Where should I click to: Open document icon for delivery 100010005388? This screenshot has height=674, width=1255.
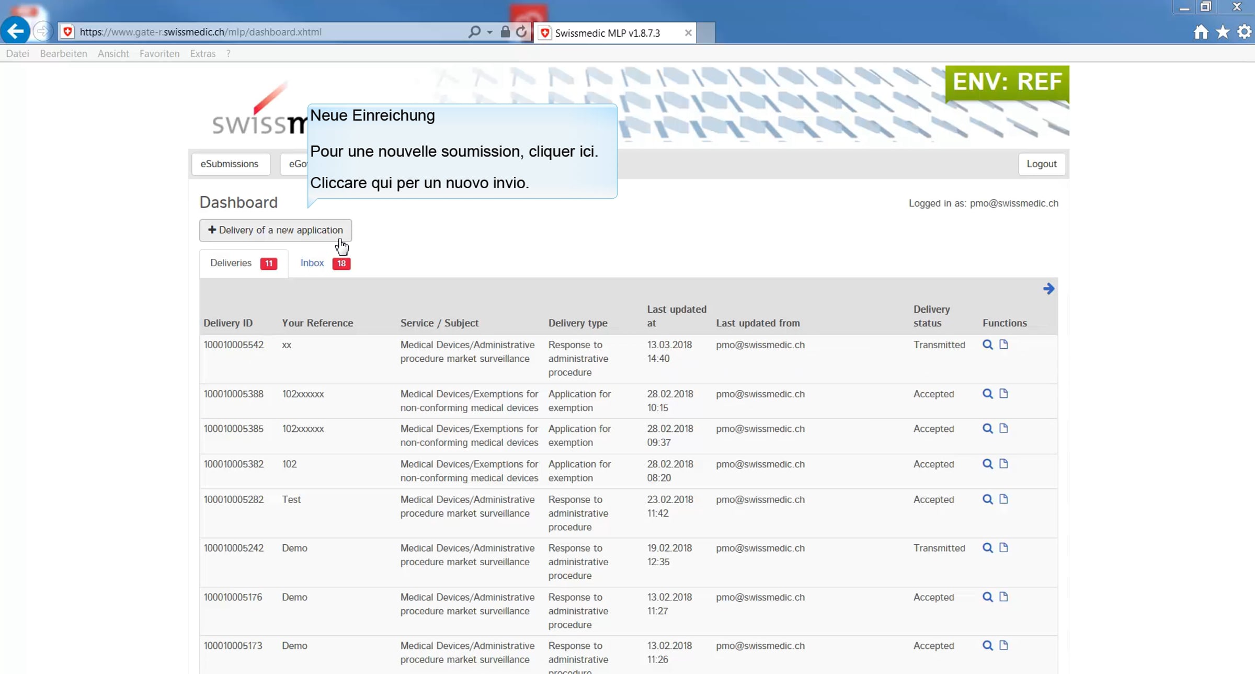(1003, 393)
